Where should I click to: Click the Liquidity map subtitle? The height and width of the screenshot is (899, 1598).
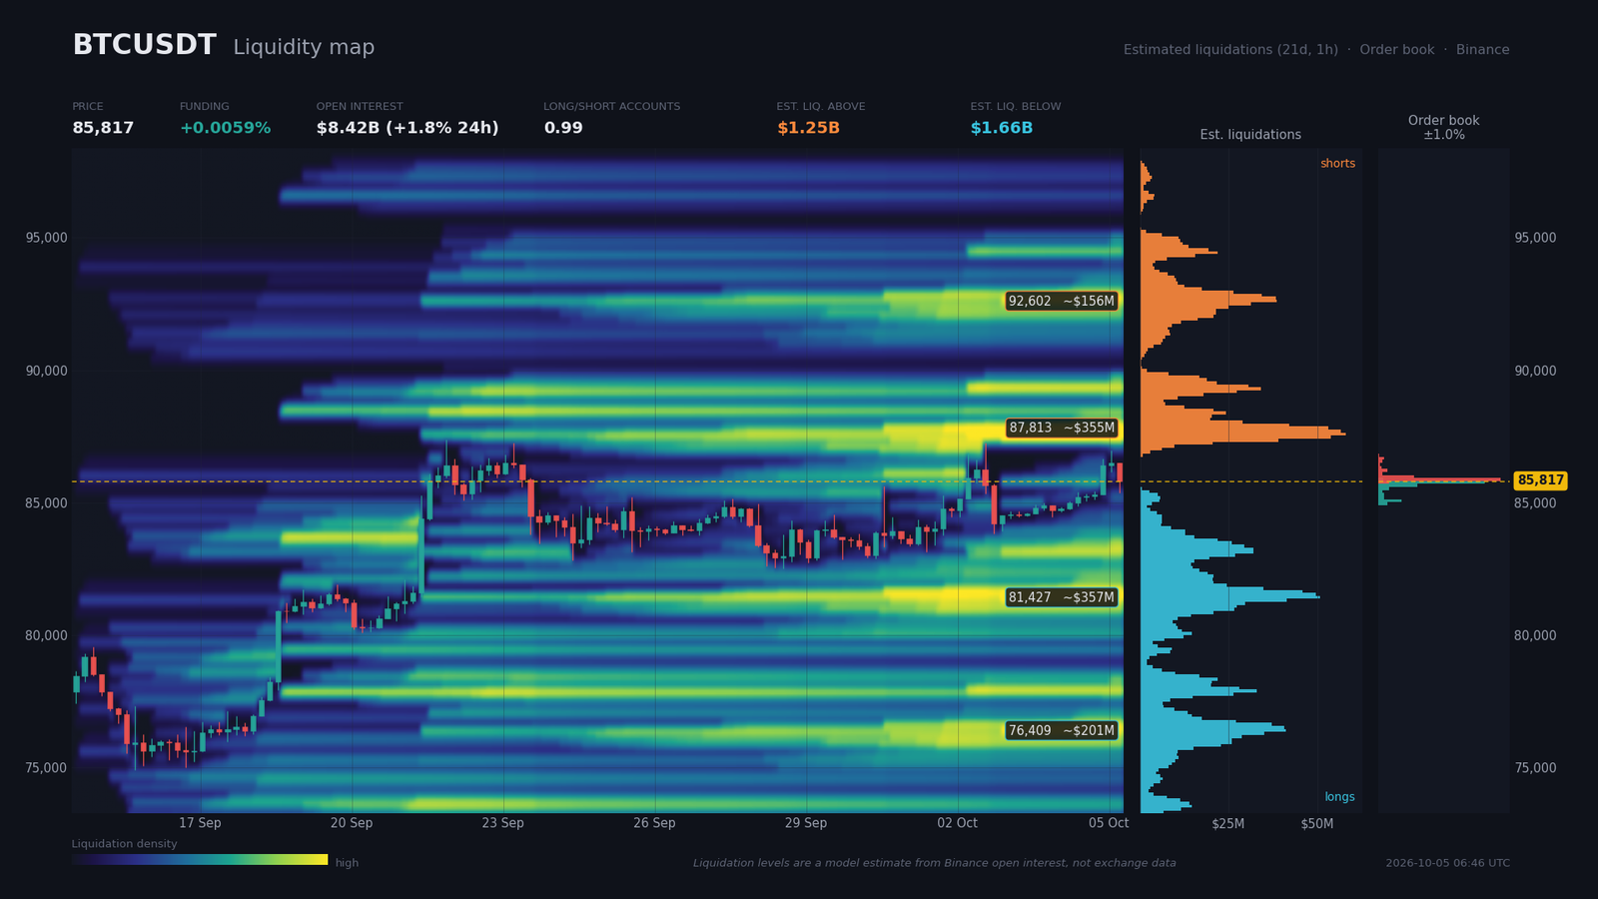coord(304,47)
